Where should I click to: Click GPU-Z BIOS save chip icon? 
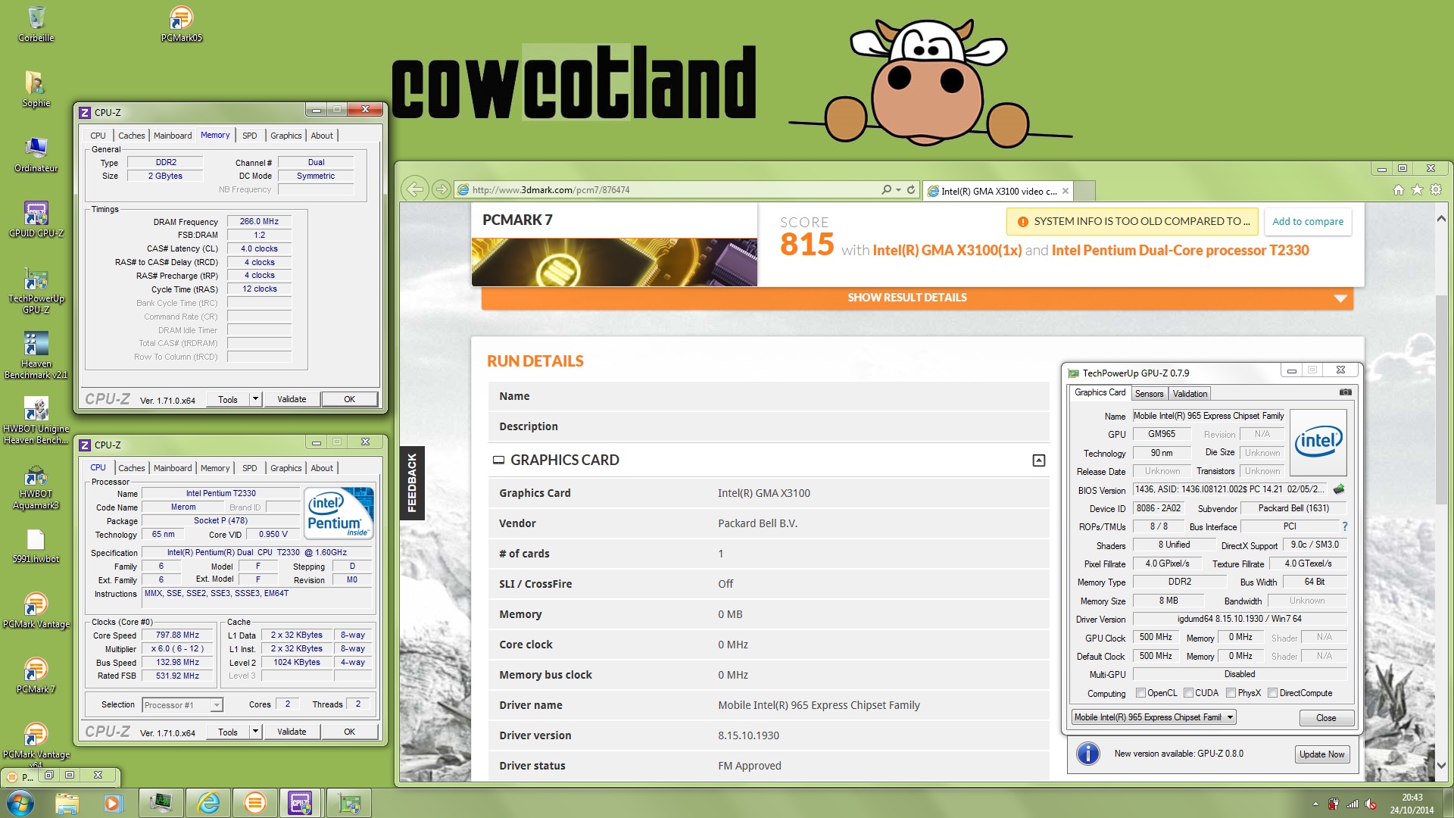click(x=1339, y=489)
